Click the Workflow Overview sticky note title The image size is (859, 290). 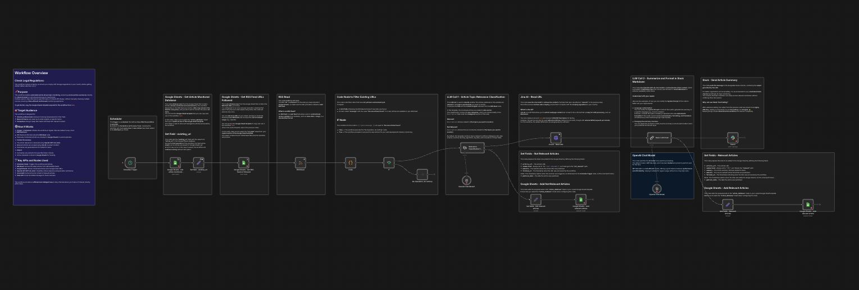tap(31, 73)
